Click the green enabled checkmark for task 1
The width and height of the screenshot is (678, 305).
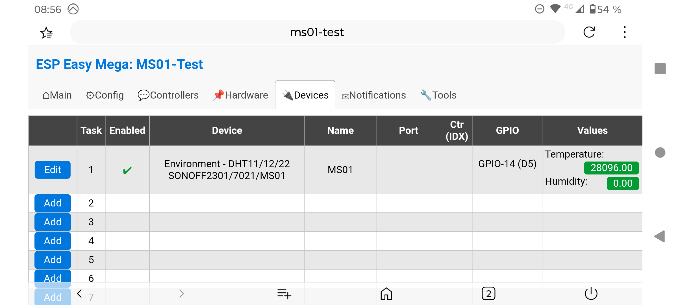(x=127, y=170)
